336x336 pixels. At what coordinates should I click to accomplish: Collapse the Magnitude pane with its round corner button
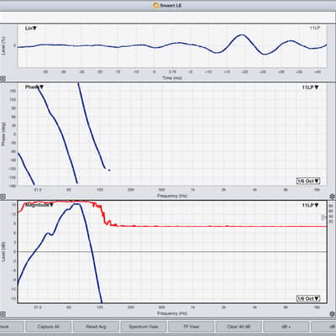(3, 314)
